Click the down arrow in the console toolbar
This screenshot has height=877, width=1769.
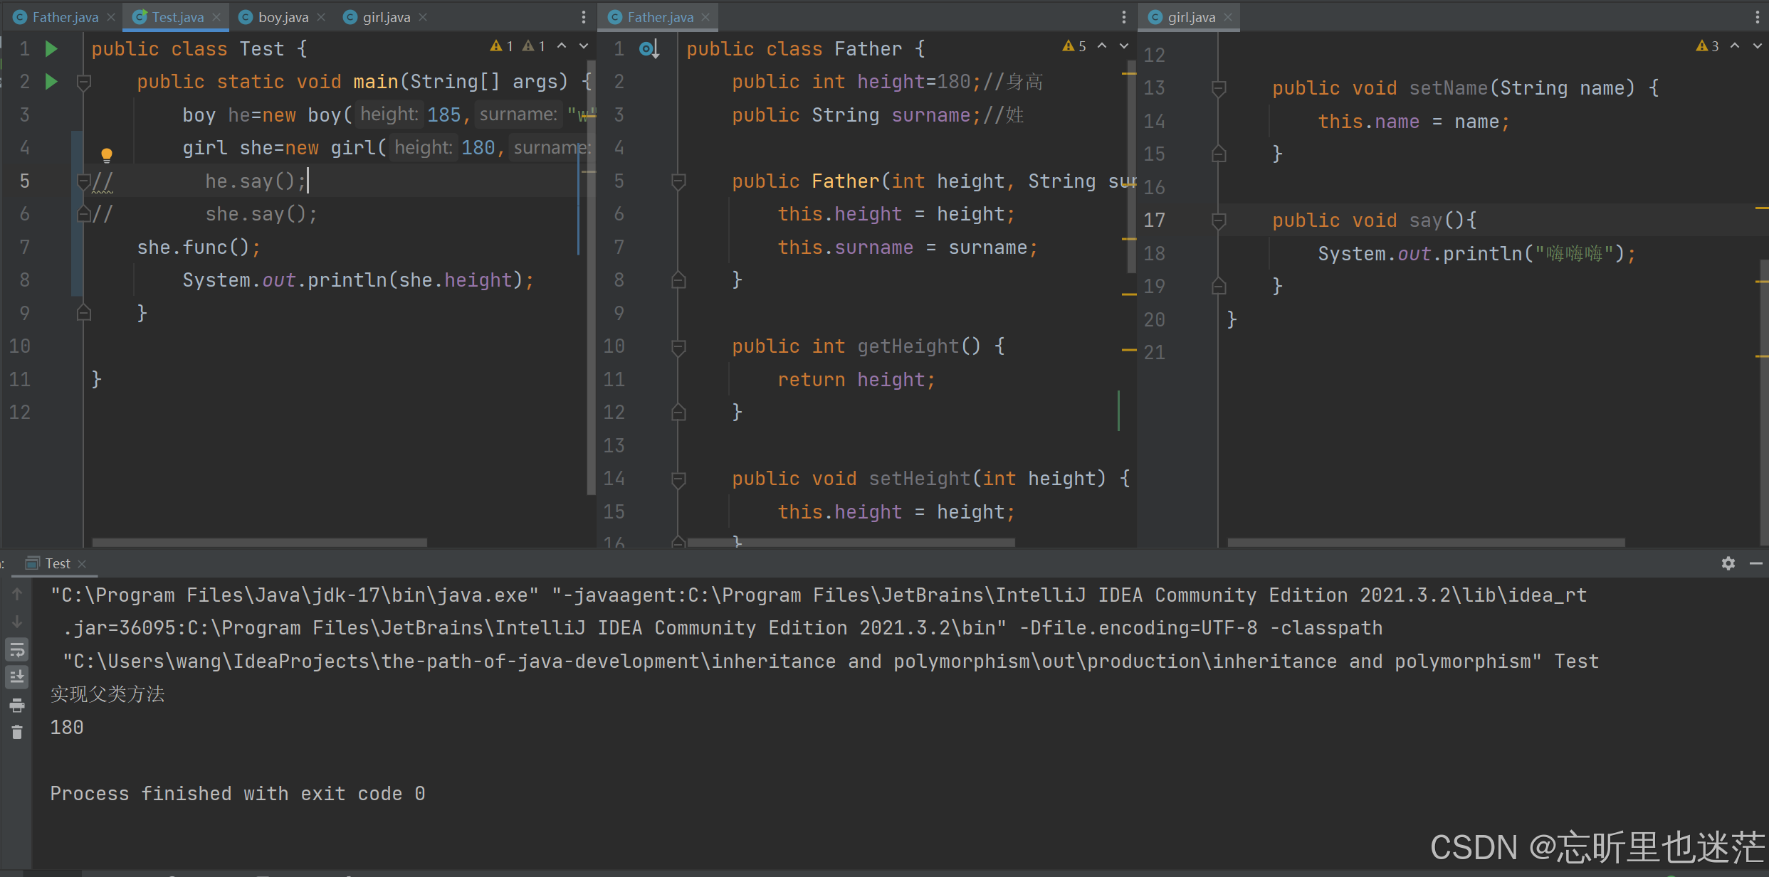pyautogui.click(x=16, y=622)
